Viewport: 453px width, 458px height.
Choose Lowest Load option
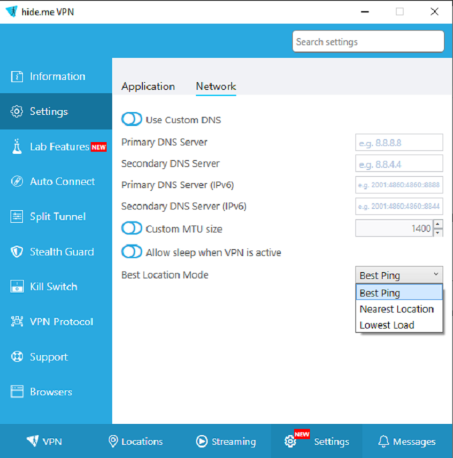[x=399, y=325]
